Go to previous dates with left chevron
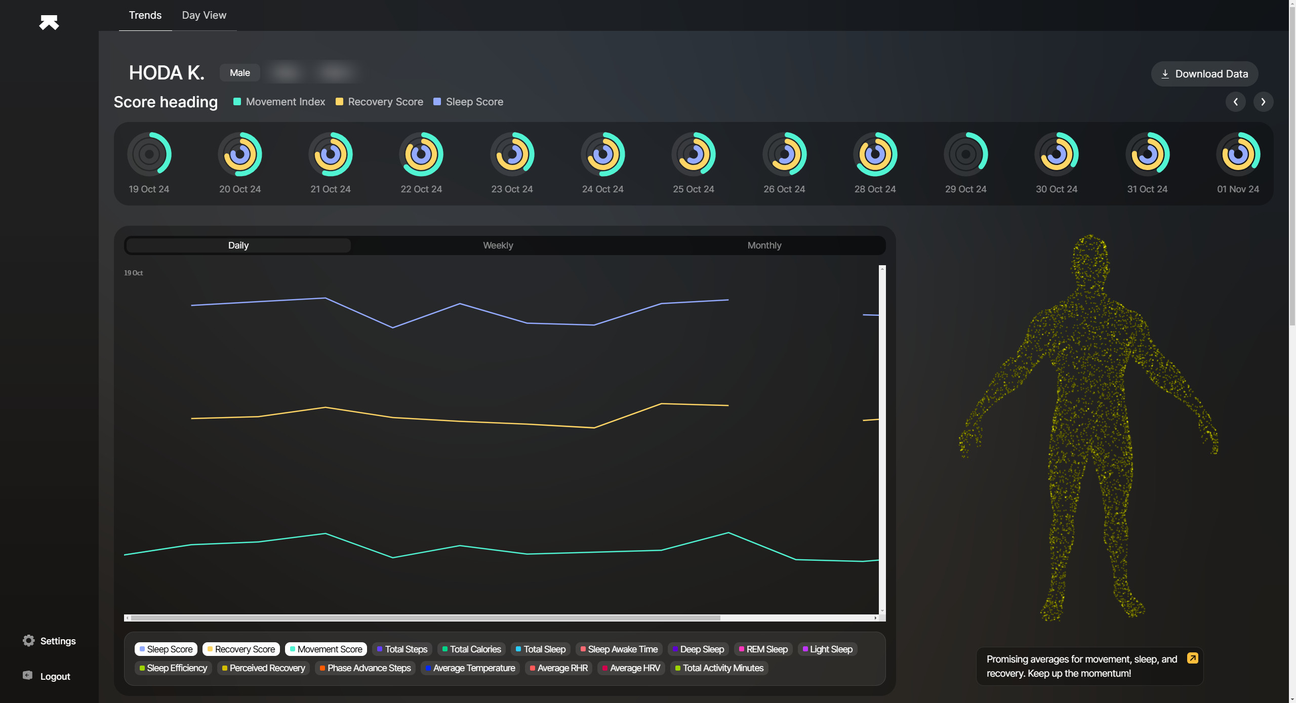Screen dimensions: 1296x703 coord(1235,102)
